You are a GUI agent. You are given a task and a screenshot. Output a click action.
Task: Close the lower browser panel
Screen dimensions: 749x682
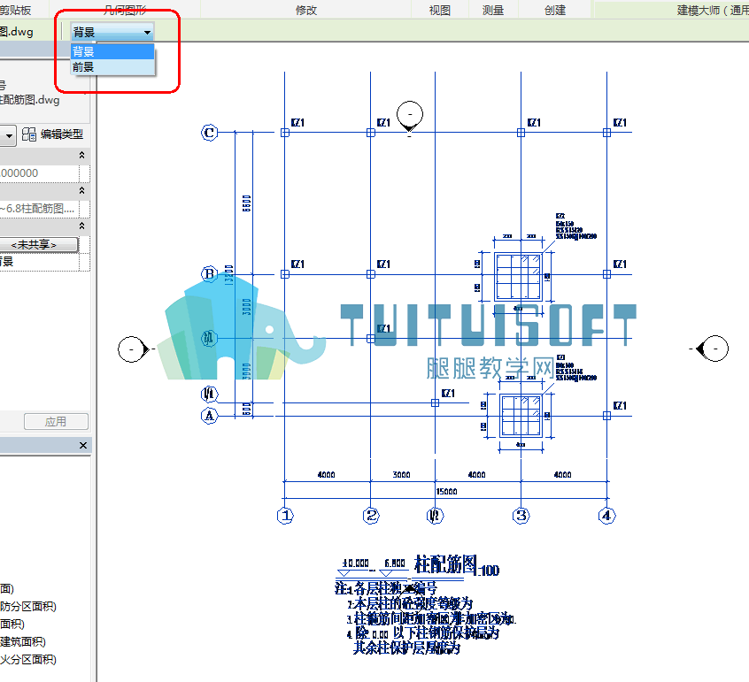[83, 445]
